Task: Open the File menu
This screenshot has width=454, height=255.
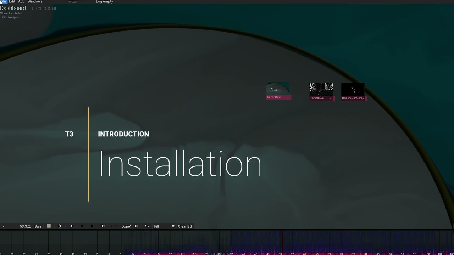Action: [4, 2]
